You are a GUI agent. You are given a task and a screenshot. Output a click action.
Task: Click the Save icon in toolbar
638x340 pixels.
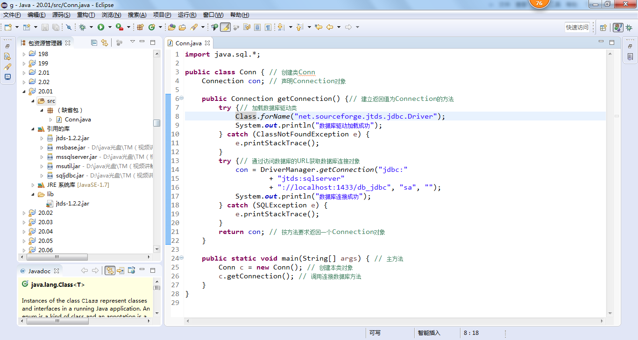pyautogui.click(x=45, y=27)
